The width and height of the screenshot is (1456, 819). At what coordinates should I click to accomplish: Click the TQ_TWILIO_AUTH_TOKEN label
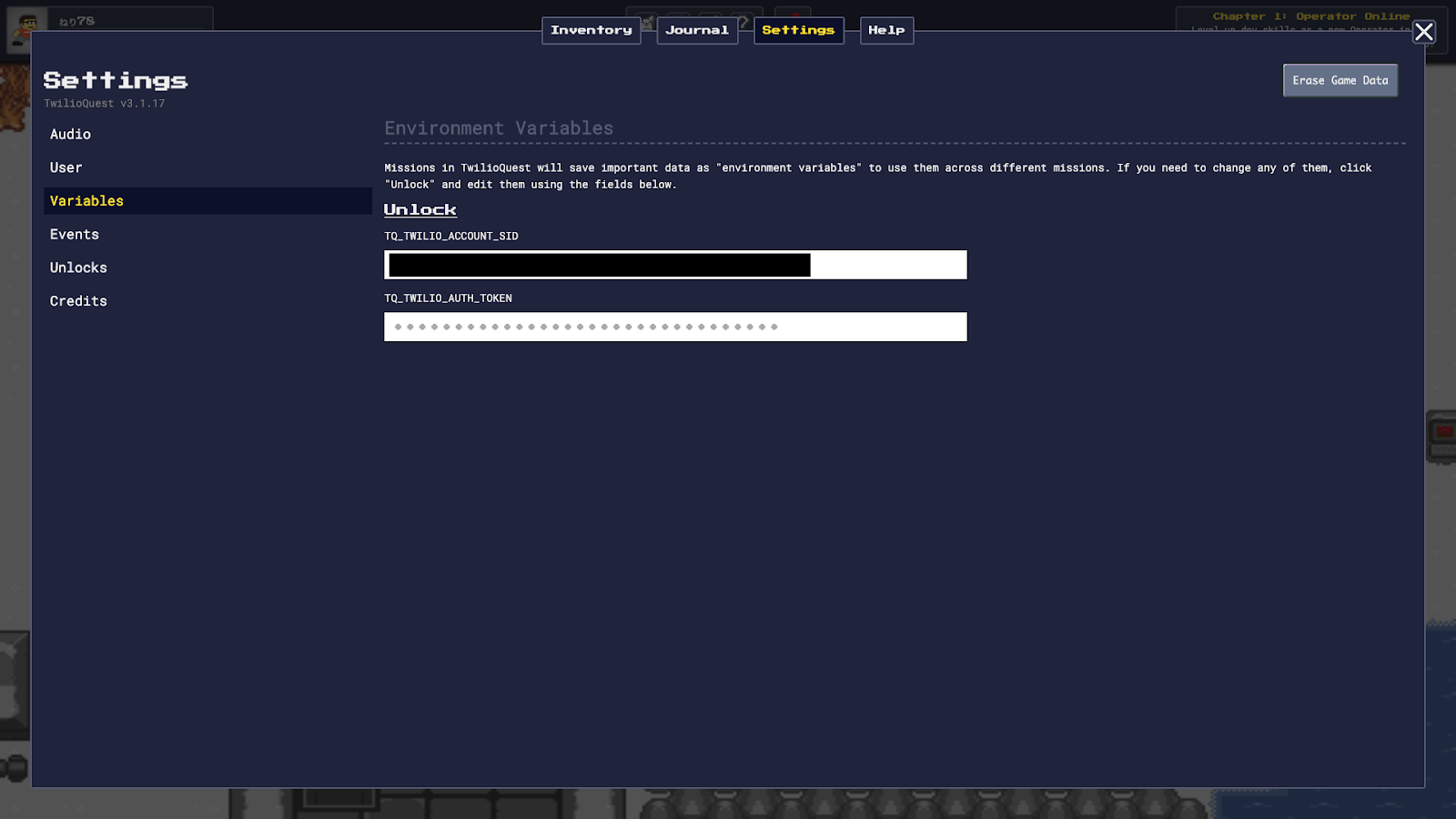448,298
